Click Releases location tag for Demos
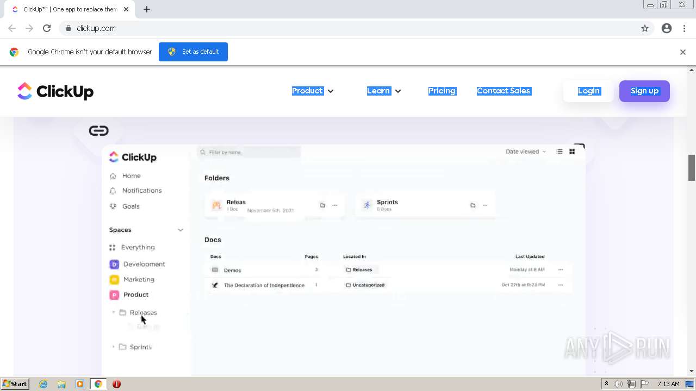Image resolution: width=696 pixels, height=391 pixels. (360, 270)
